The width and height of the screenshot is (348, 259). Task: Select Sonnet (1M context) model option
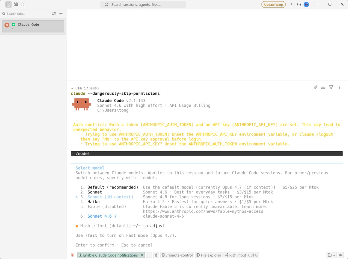[x=110, y=197]
